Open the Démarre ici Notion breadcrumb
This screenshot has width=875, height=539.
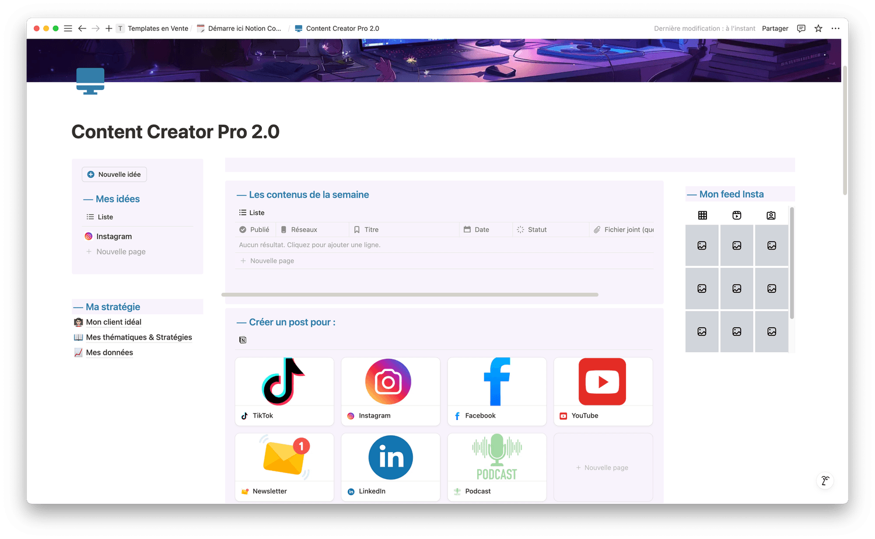239,28
